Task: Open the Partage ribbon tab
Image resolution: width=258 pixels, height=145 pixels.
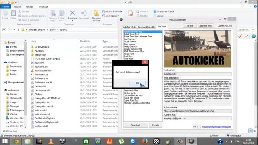Action: 29,7
